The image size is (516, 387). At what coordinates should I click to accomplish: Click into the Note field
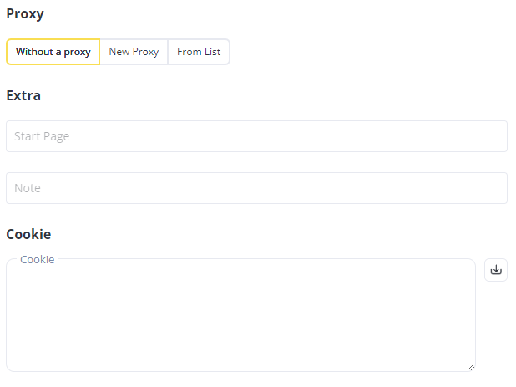click(x=256, y=188)
